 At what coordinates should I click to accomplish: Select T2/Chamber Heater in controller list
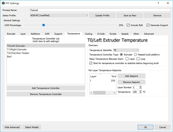[46, 53]
